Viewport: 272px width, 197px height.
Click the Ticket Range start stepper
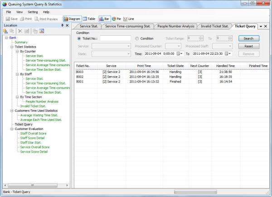click(x=201, y=38)
